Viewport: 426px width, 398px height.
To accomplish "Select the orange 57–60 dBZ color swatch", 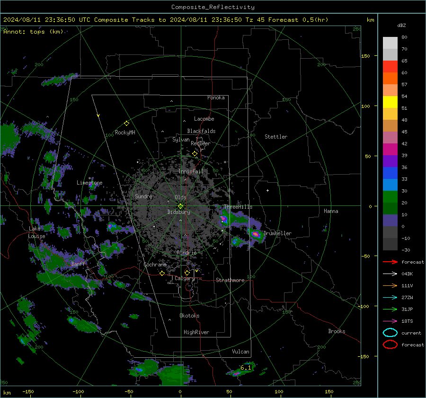I will [x=390, y=79].
